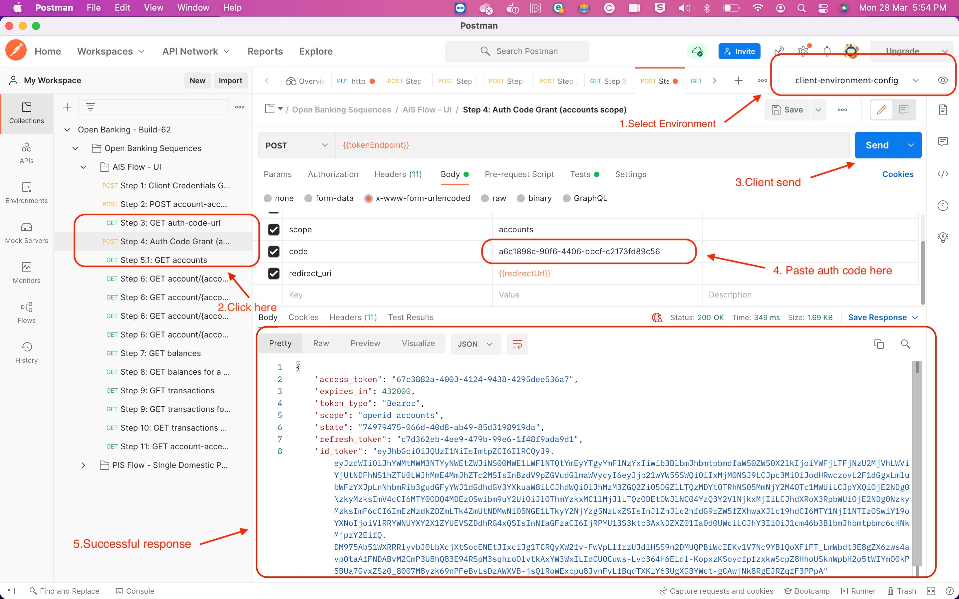Click the network globe warning icon
The image size is (959, 599).
(x=657, y=317)
